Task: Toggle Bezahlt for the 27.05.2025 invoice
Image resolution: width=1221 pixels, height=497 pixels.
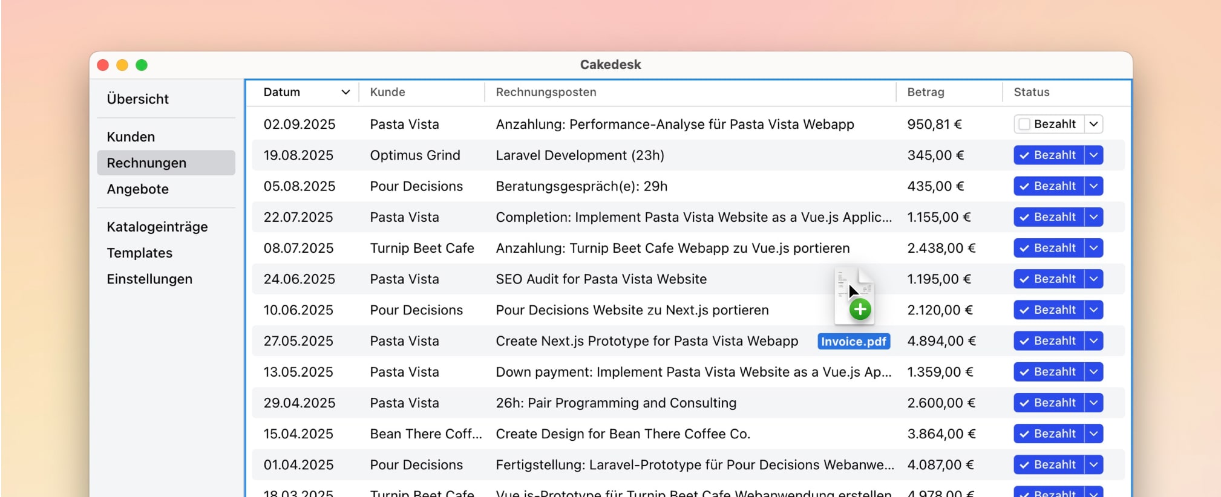Action: point(1049,341)
